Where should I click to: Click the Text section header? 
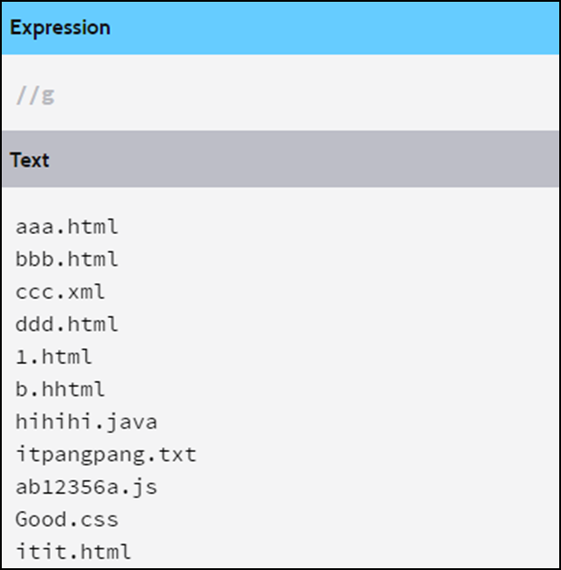(280, 159)
